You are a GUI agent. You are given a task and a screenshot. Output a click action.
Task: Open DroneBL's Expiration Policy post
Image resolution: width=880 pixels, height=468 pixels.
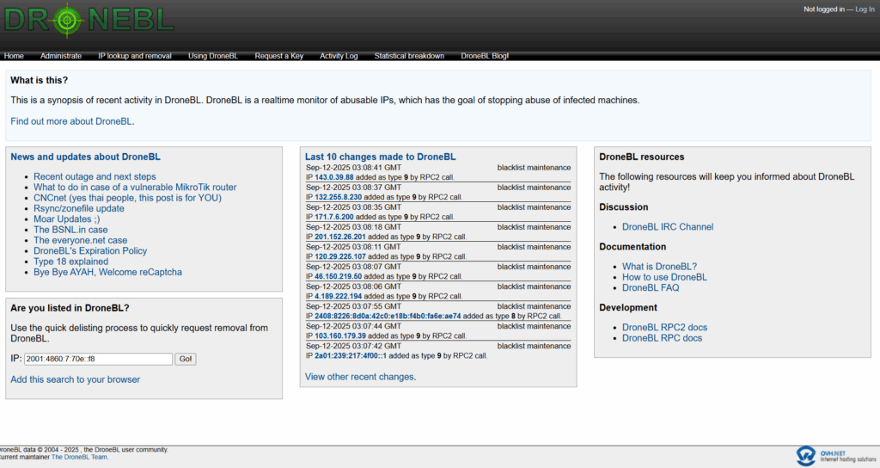coord(90,251)
